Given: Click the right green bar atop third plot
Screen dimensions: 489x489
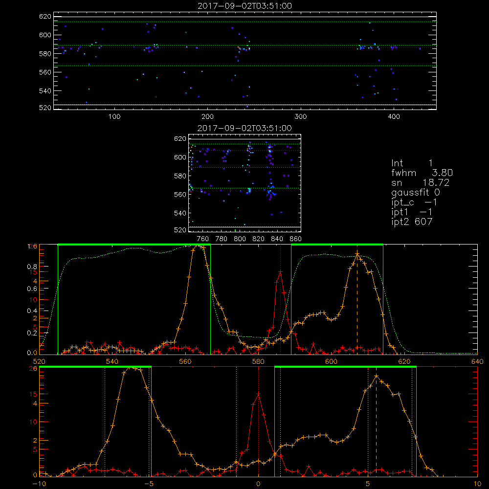Looking at the screenshot, I should pyautogui.click(x=337, y=244).
